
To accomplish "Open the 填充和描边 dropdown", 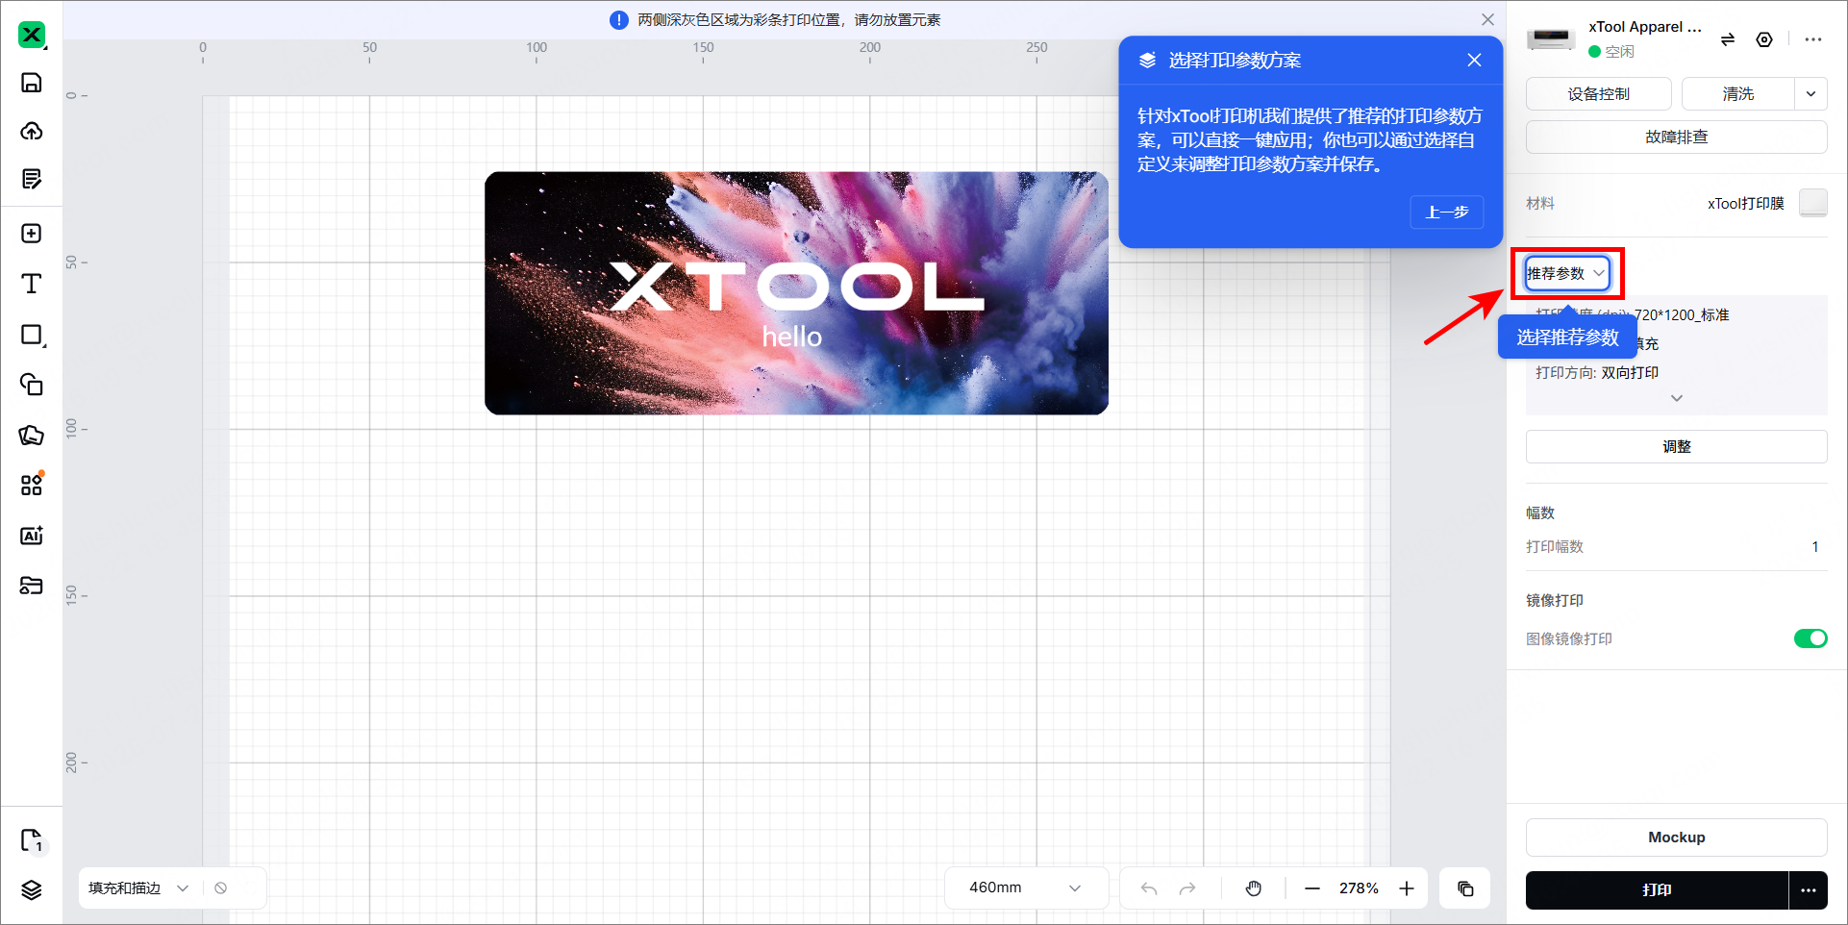I will [138, 888].
